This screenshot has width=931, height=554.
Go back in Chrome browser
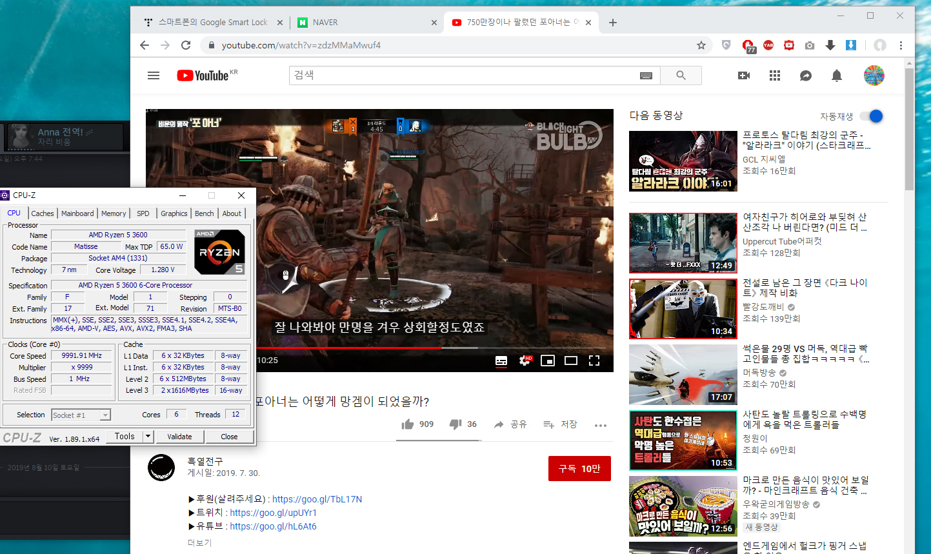145,45
